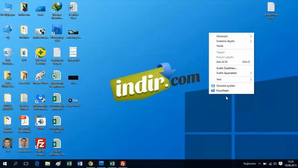Image resolution: width=298 pixels, height=168 pixels.
Task: Open Excel taskbar icon beside Word
Action: coord(69,164)
